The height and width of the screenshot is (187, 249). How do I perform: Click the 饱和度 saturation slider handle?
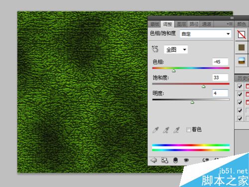pos(204,87)
